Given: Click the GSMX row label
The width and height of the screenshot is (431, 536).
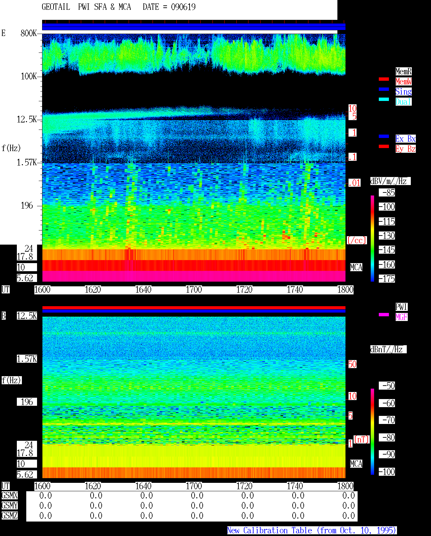Looking at the screenshot, I should pyautogui.click(x=9, y=495).
